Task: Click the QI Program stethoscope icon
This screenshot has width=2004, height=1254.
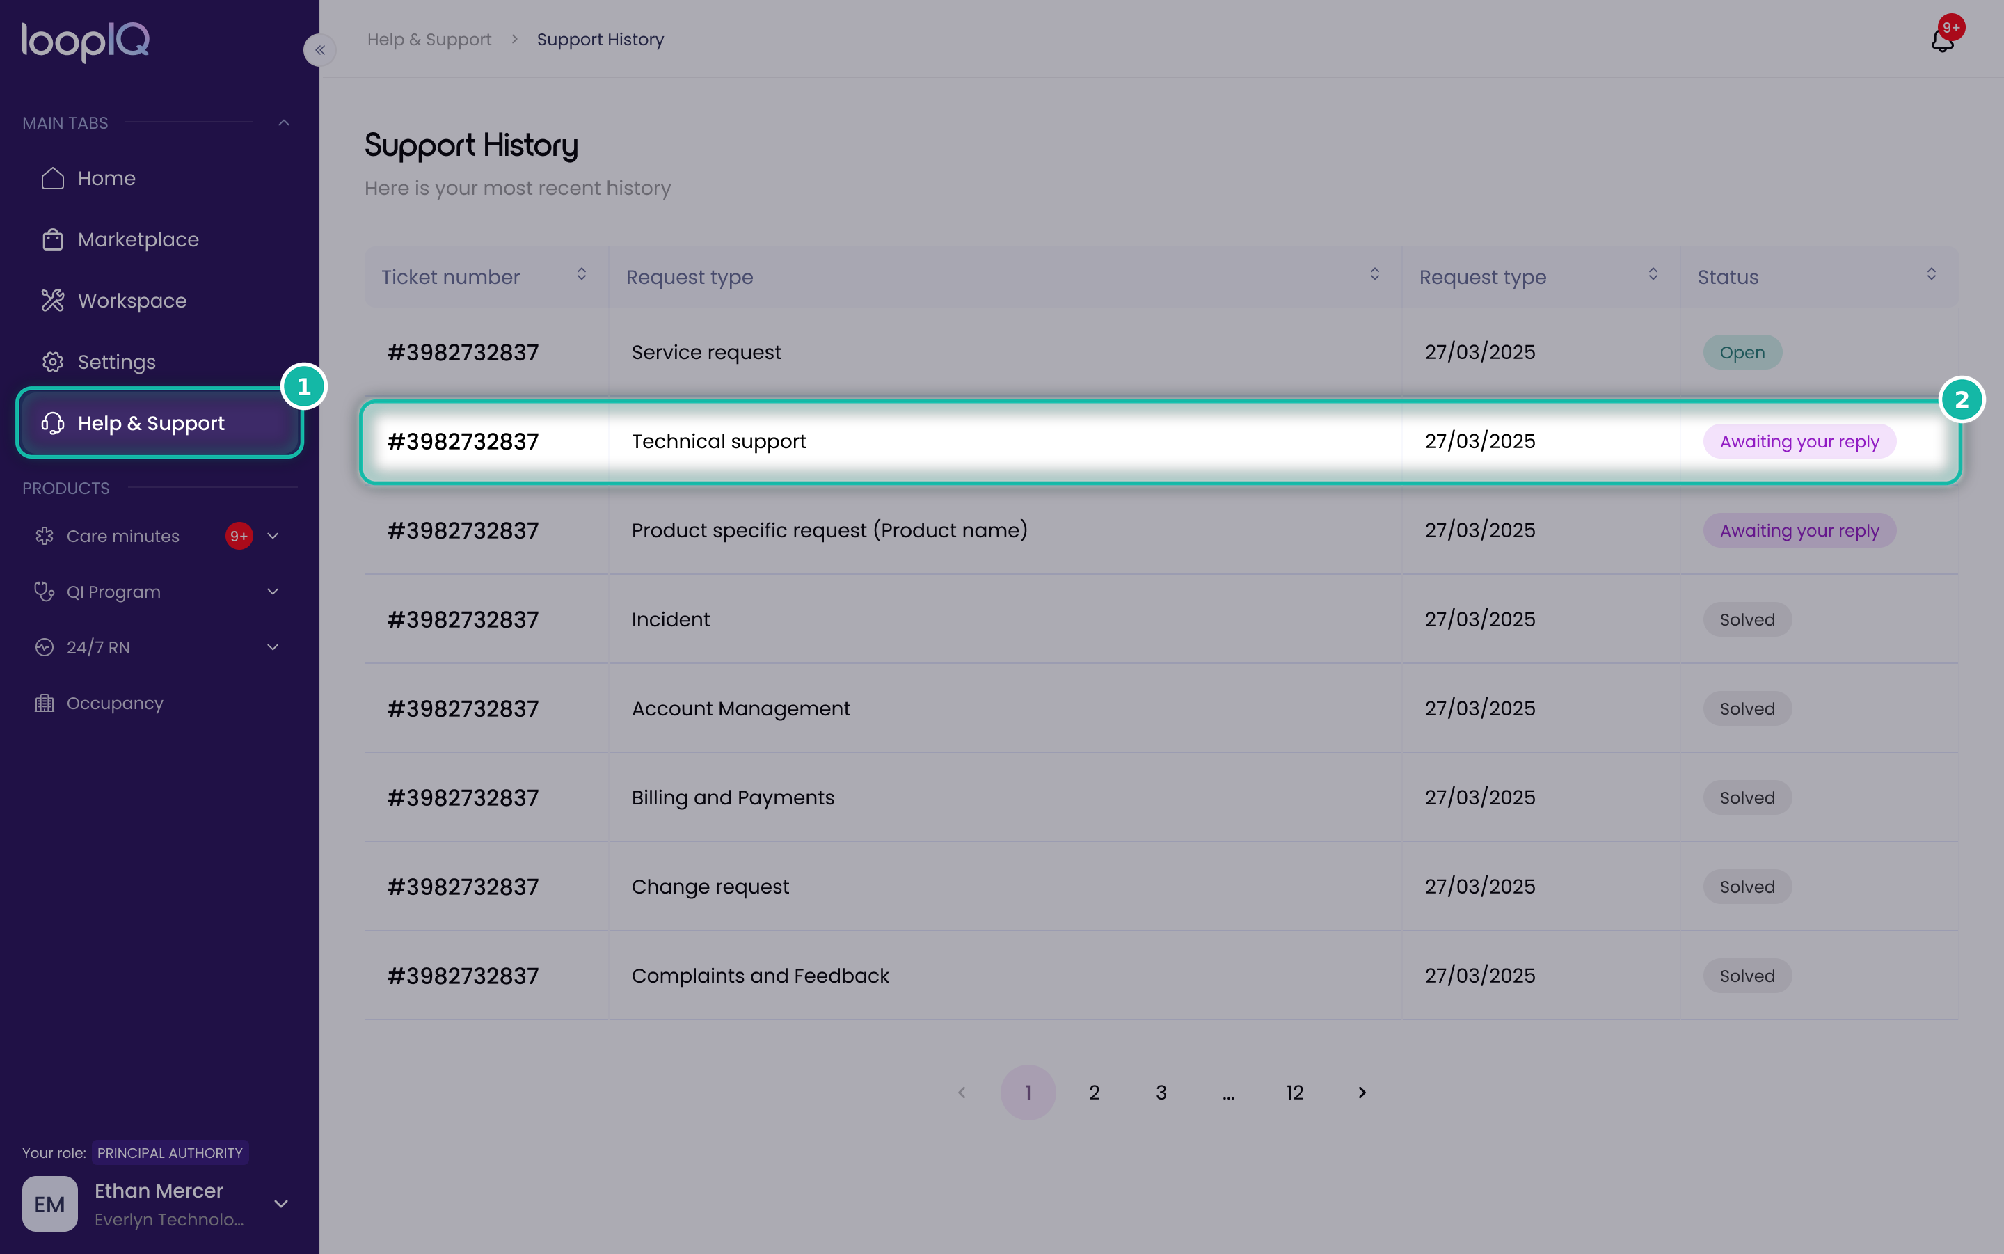Action: (x=45, y=592)
